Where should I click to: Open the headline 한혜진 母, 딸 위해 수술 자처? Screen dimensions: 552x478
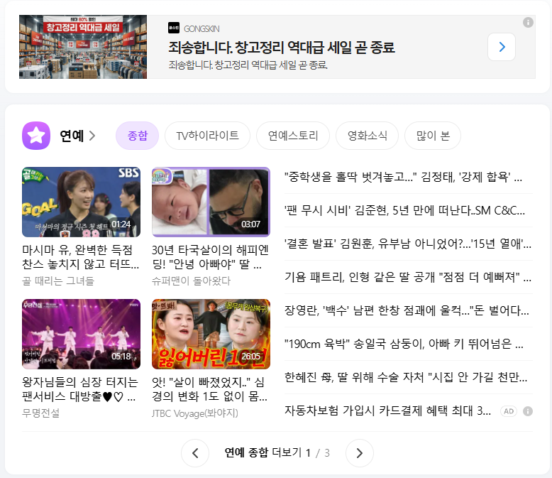coord(406,378)
